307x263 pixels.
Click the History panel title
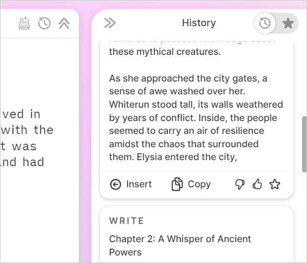(x=199, y=23)
